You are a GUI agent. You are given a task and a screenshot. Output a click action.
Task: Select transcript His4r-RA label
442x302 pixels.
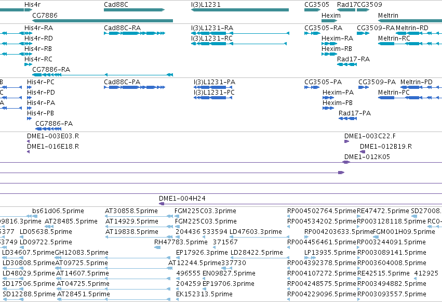click(x=38, y=28)
